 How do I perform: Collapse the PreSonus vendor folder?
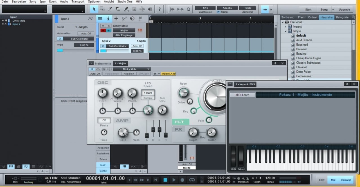tap(283, 22)
